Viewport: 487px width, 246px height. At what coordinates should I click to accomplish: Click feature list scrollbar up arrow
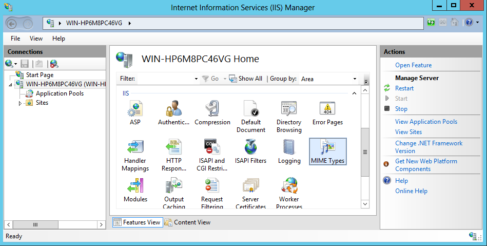click(x=365, y=90)
